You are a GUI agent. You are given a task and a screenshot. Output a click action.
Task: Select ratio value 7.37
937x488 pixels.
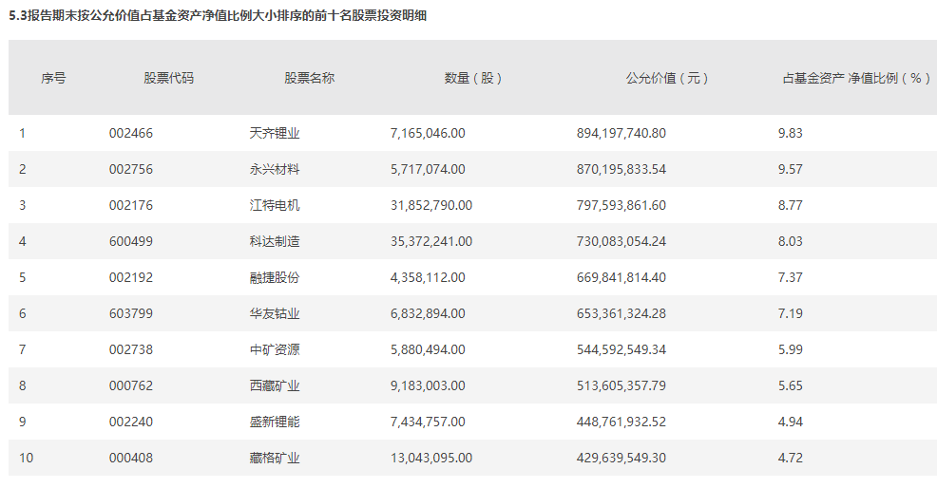[790, 278]
